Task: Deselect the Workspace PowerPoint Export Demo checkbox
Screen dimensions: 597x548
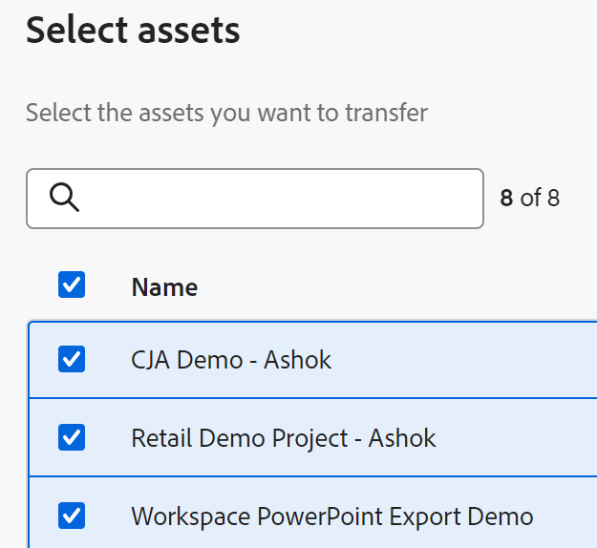Action: pyautogui.click(x=72, y=516)
